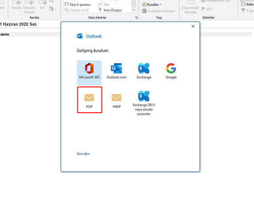Select Ekip E-postası quick step
This screenshot has height=205, width=254.
pos(77,4)
